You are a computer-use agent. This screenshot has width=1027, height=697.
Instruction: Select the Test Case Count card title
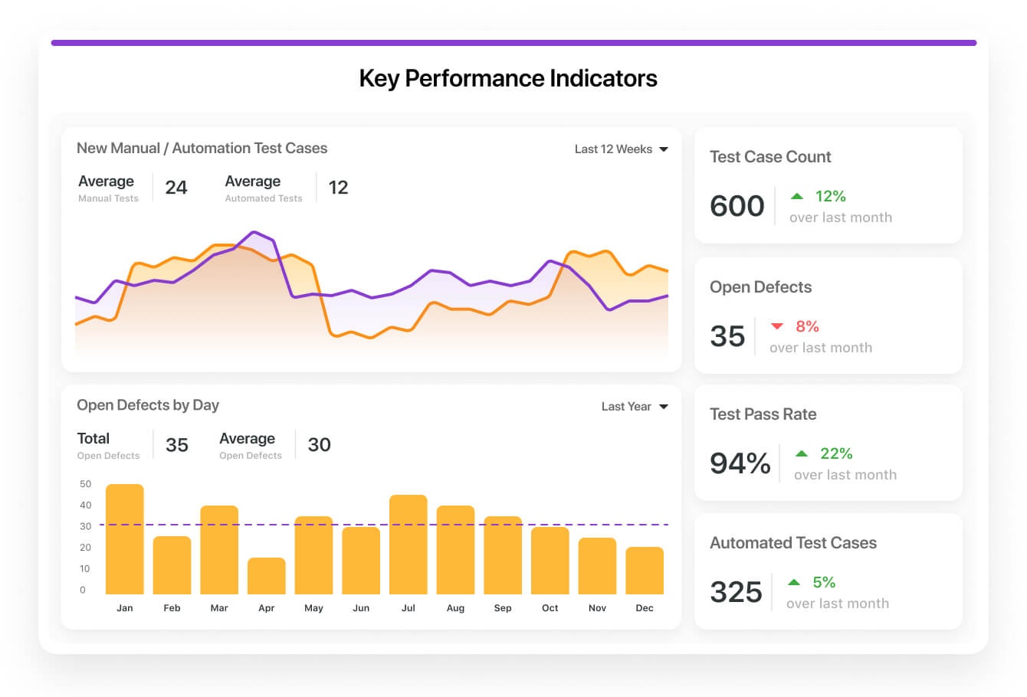pyautogui.click(x=770, y=157)
